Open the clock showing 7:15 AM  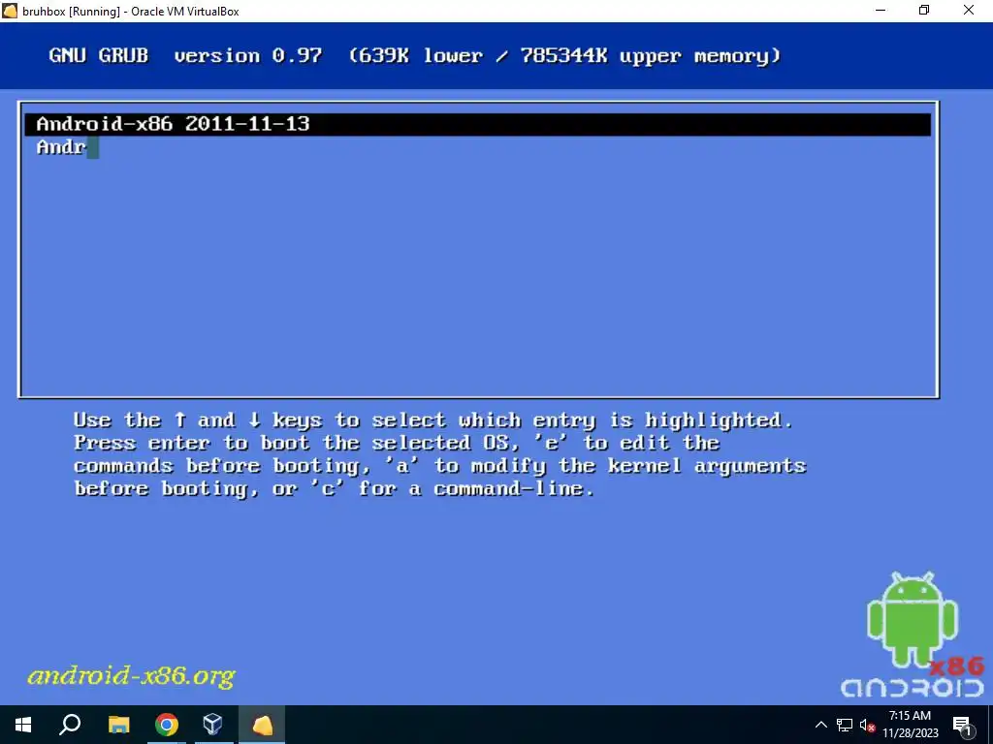(x=910, y=725)
